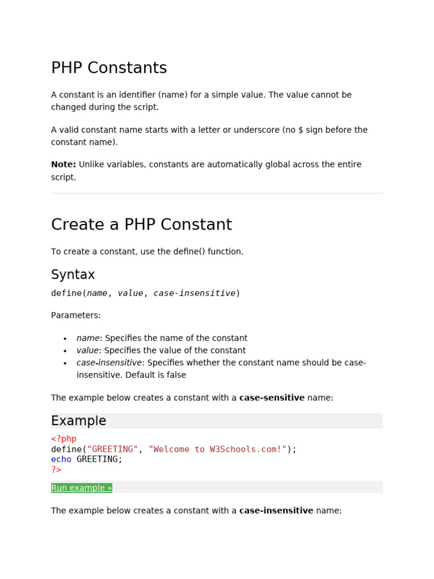Click the Example section header bar
Screen dimensions: 434x579
click(216, 421)
